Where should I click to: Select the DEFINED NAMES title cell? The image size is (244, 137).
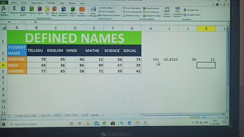click(74, 38)
